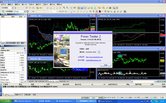
Task: Switch chart to bar chart mode
Action: (92, 8)
